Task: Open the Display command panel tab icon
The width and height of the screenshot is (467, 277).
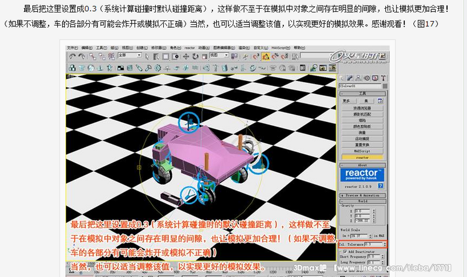Action: 375,78
